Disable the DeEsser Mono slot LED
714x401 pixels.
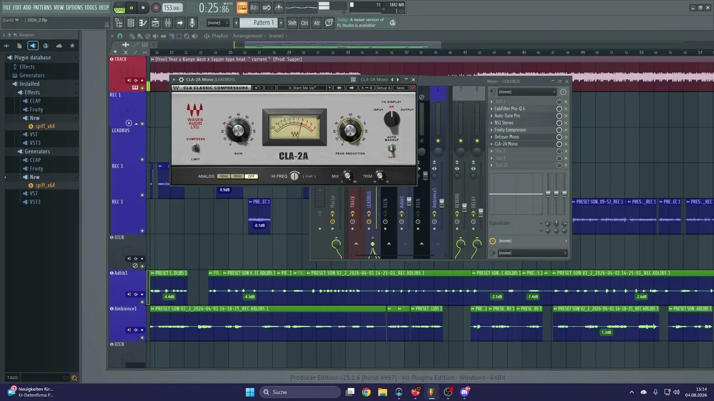pyautogui.click(x=566, y=137)
